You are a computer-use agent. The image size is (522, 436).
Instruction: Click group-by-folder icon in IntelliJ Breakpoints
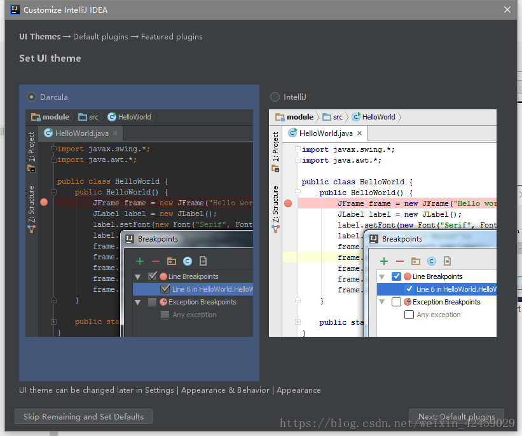coord(415,261)
